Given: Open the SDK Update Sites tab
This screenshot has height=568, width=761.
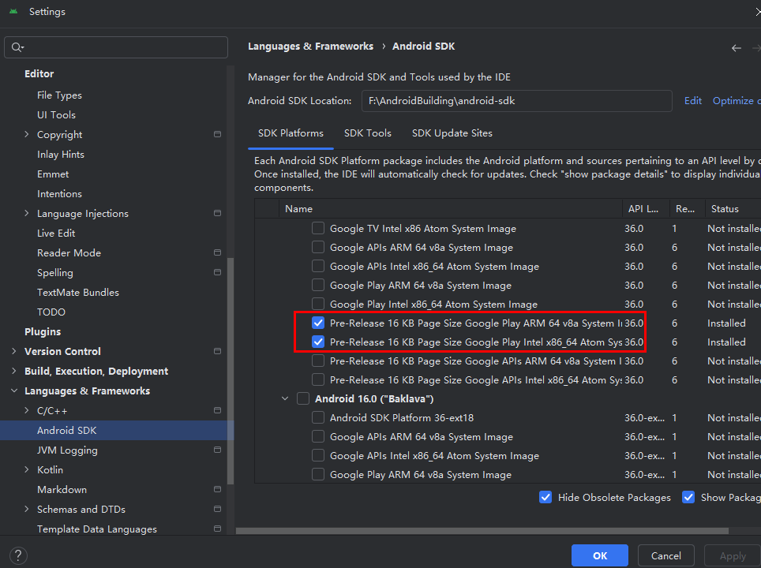Looking at the screenshot, I should coord(452,133).
